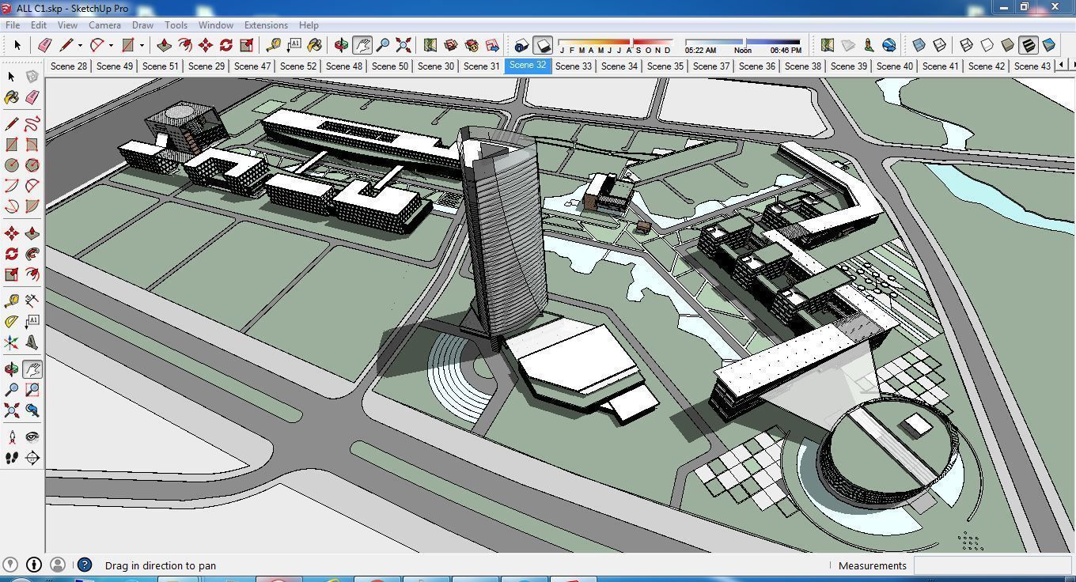Select the Walk footprints tool

[x=12, y=458]
